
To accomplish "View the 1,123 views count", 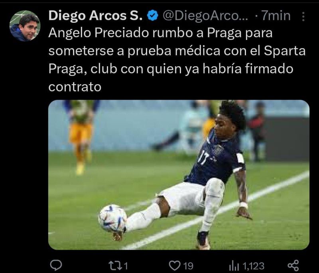I will click(254, 266).
